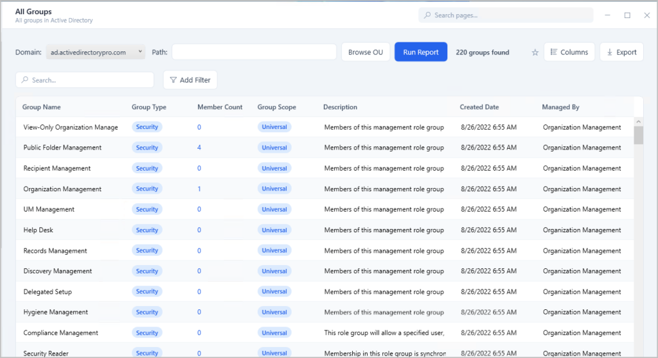Image resolution: width=658 pixels, height=358 pixels.
Task: Select Organization Management group name cell
Action: (x=62, y=189)
